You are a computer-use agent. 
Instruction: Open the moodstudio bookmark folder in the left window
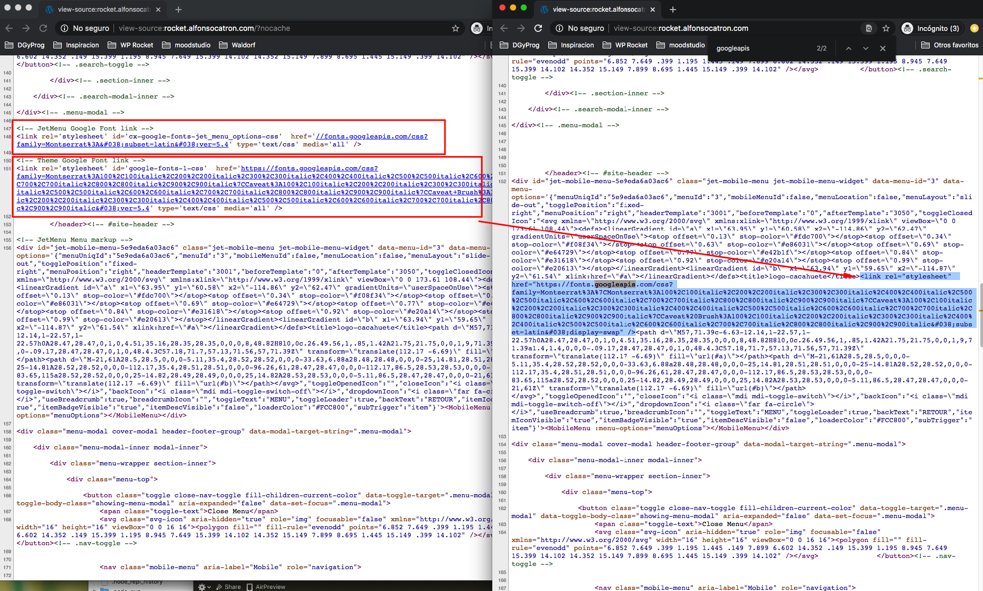[186, 45]
